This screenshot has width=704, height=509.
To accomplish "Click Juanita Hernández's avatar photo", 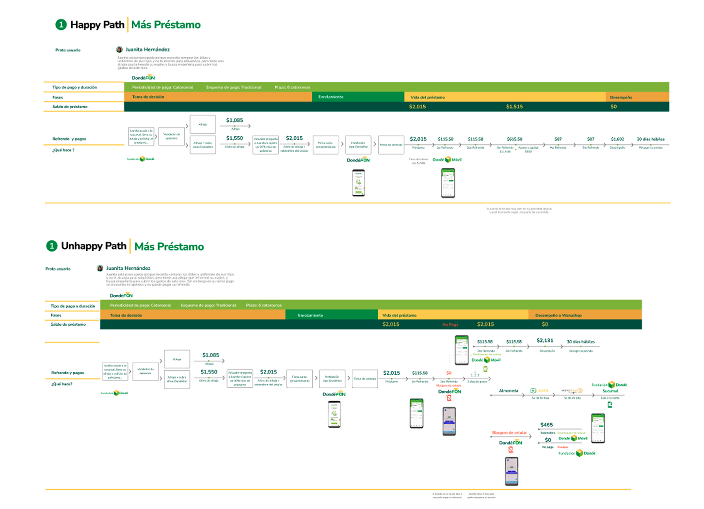I will [x=119, y=49].
